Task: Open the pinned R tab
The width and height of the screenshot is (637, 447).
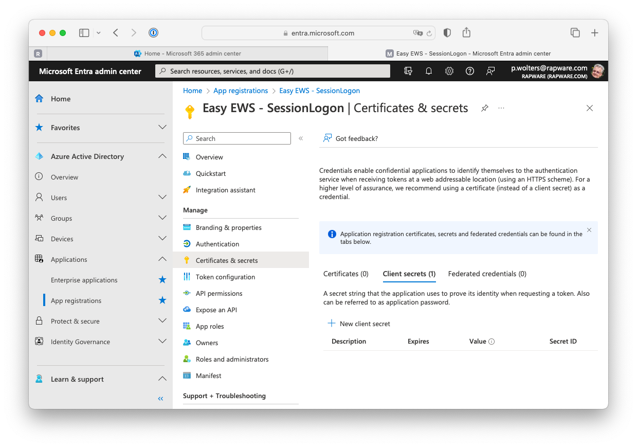Action: click(38, 53)
